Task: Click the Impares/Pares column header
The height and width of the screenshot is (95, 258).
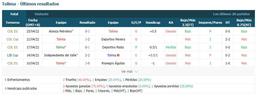Action: click(210, 23)
